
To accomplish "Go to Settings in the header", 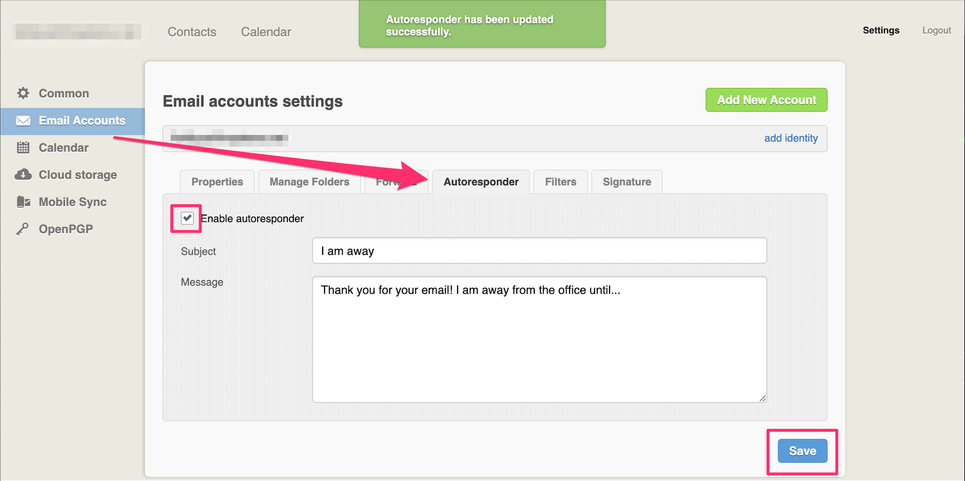I will coord(881,30).
